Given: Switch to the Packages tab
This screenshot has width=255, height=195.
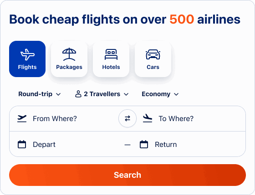Looking at the screenshot, I should coord(69,59).
